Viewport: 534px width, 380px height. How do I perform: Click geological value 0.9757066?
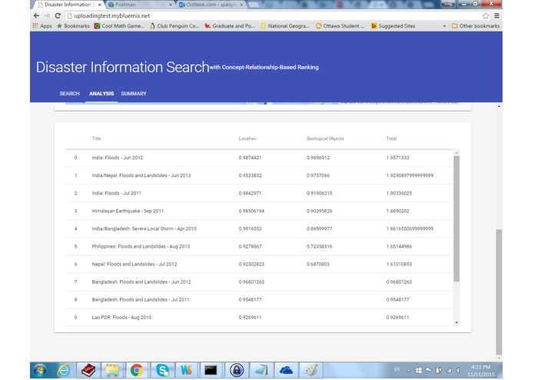[x=318, y=175]
